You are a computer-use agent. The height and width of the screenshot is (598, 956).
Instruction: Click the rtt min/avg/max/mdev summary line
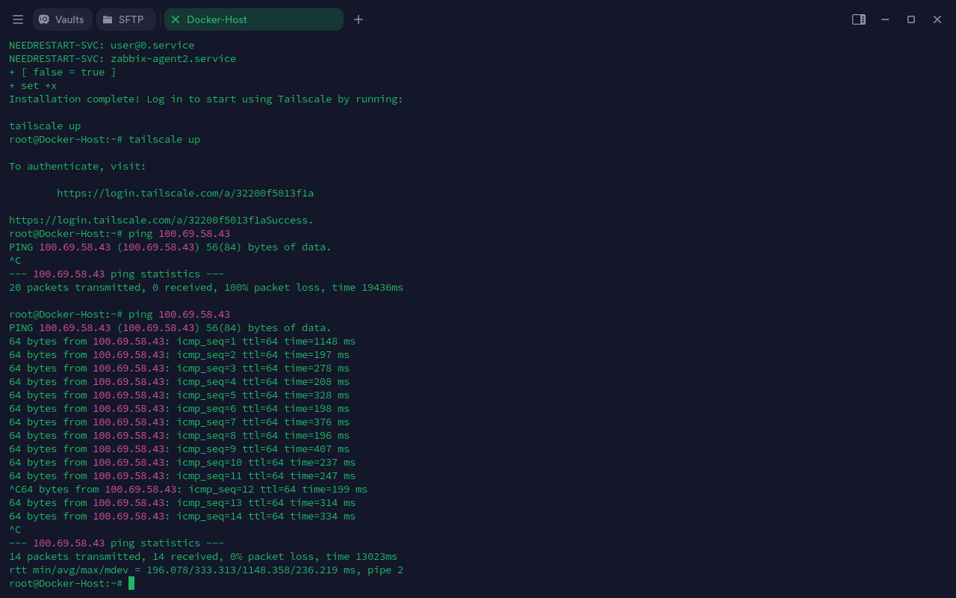click(x=205, y=570)
